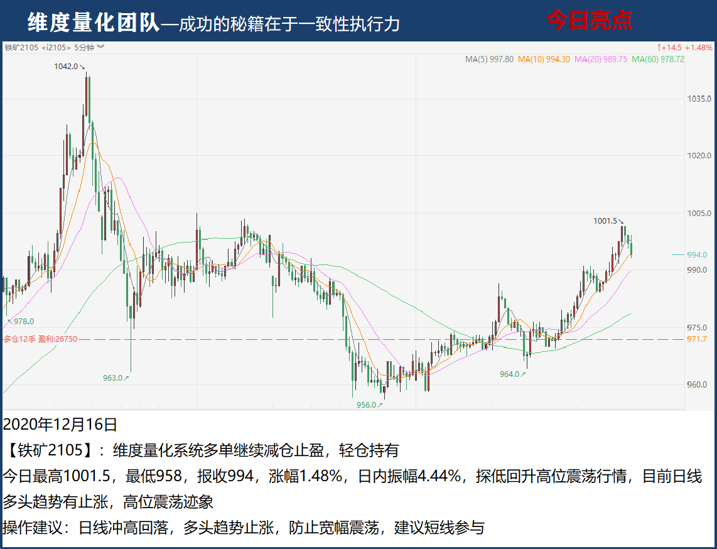Click the +1.48% percentage change
The width and height of the screenshot is (717, 549).
click(x=698, y=47)
